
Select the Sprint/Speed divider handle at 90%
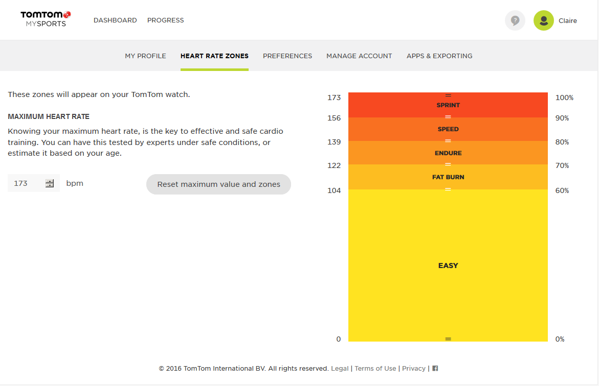click(x=448, y=117)
